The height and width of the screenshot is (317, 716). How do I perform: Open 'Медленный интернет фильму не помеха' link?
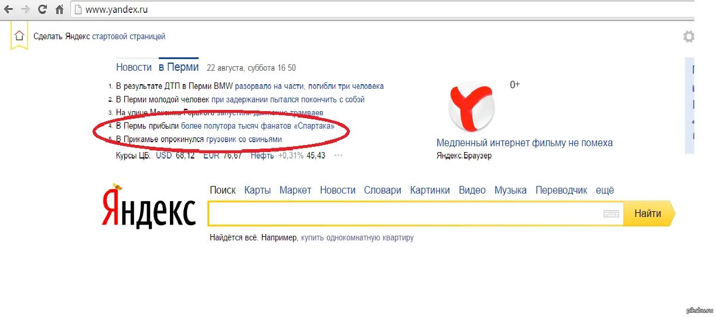pyautogui.click(x=524, y=143)
